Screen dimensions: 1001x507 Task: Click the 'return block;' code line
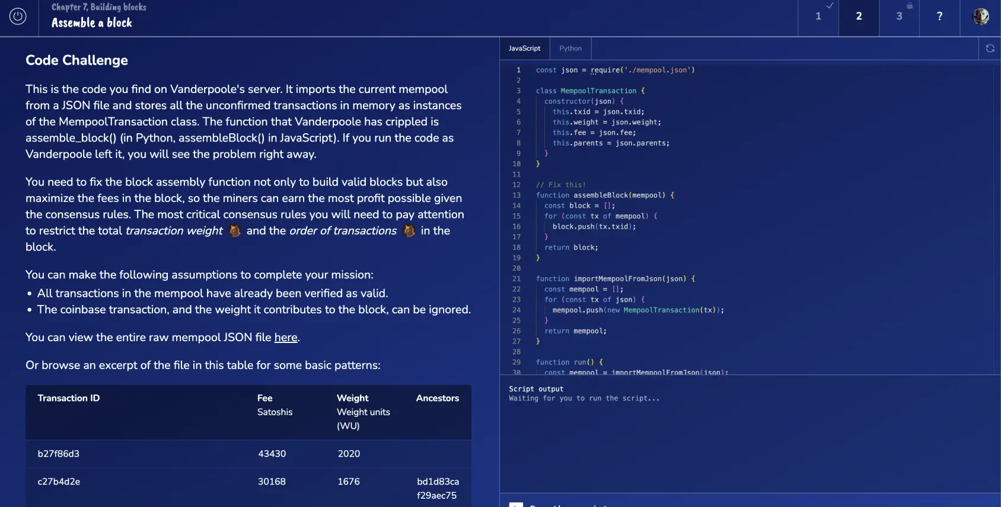pyautogui.click(x=571, y=248)
